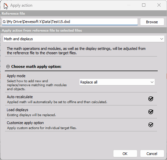Toggle the Auto recalculate checkbox
The image size is (167, 160).
point(151,98)
